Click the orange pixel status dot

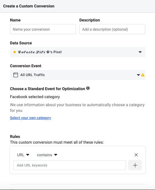[15, 52]
